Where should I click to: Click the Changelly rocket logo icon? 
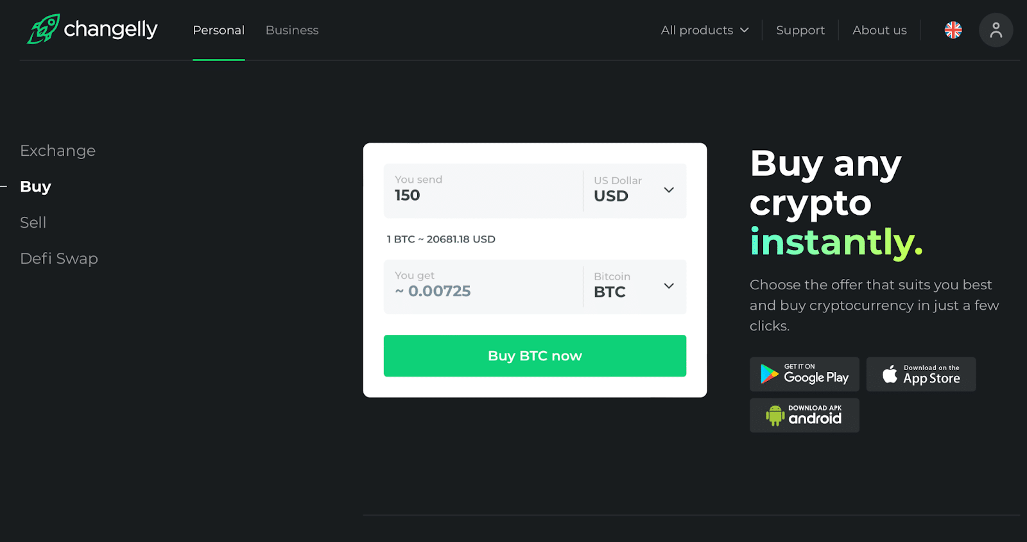pos(43,29)
